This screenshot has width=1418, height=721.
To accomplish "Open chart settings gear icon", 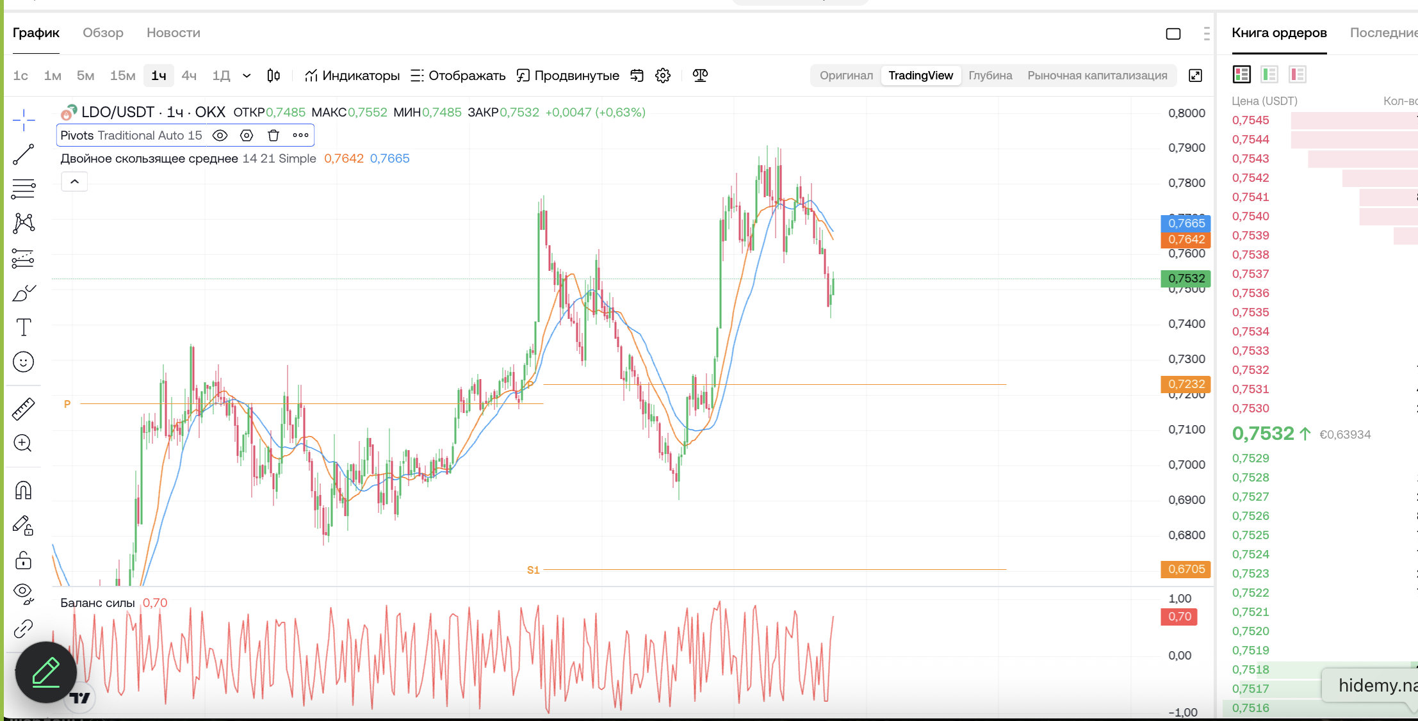I will click(663, 76).
